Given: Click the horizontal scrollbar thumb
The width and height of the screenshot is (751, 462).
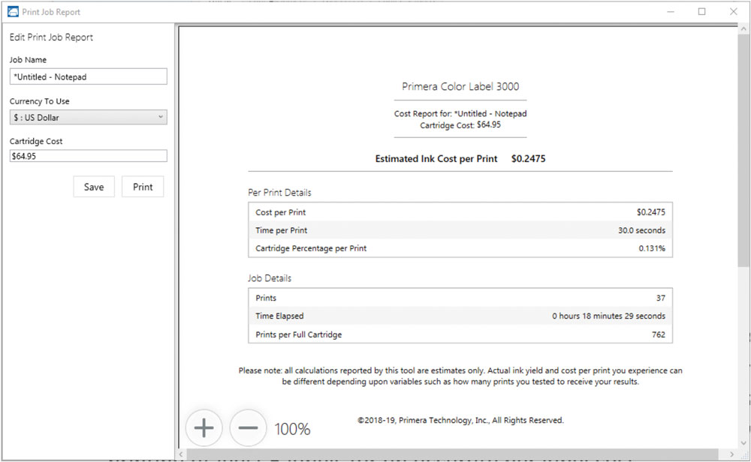Looking at the screenshot, I should point(452,454).
